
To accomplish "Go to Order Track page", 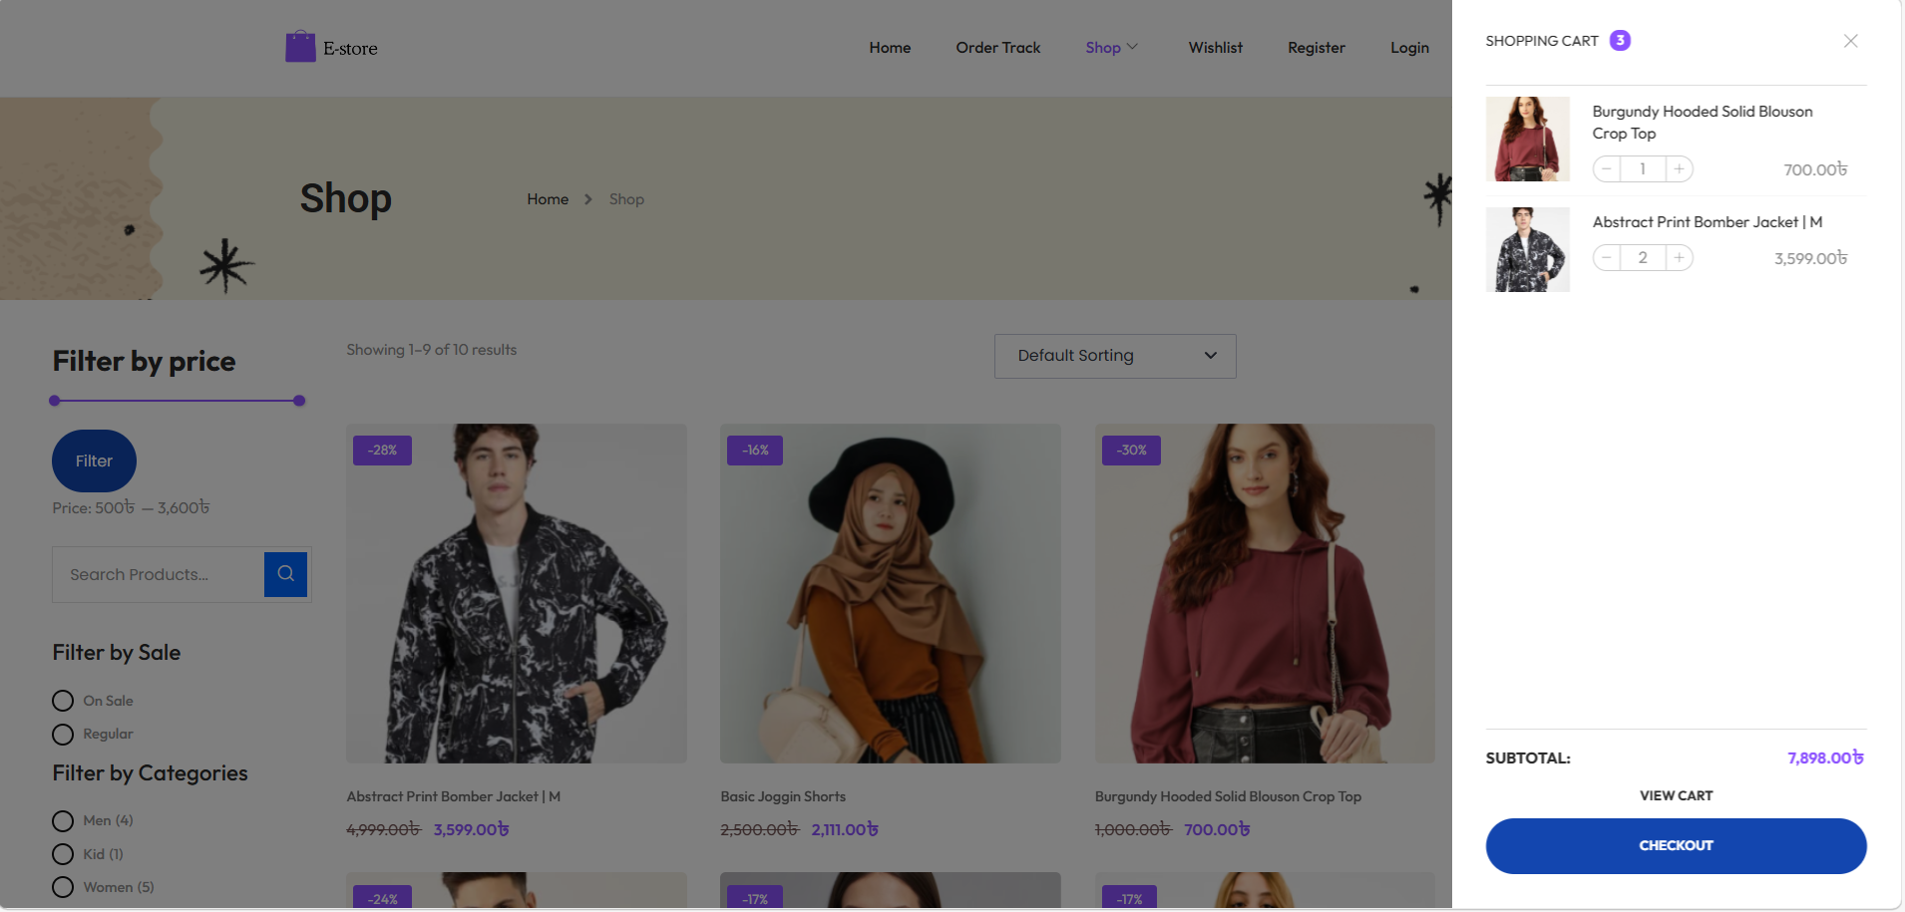I will (997, 48).
